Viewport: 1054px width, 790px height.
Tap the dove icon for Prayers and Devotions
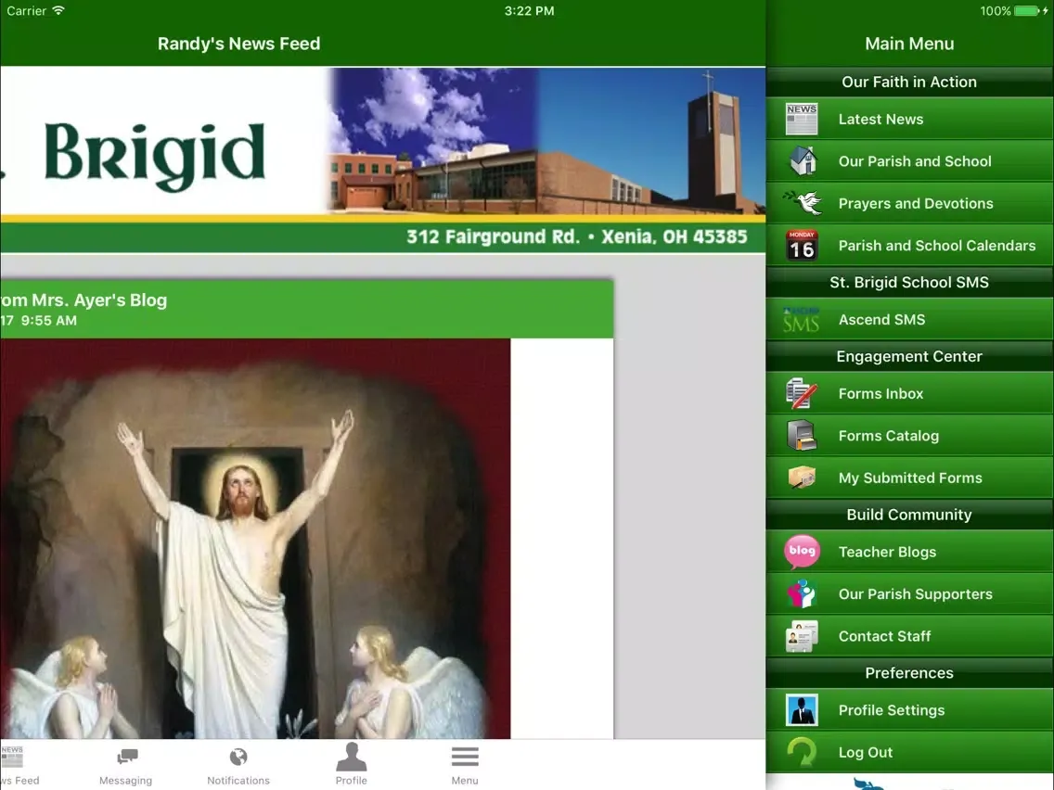pos(802,203)
